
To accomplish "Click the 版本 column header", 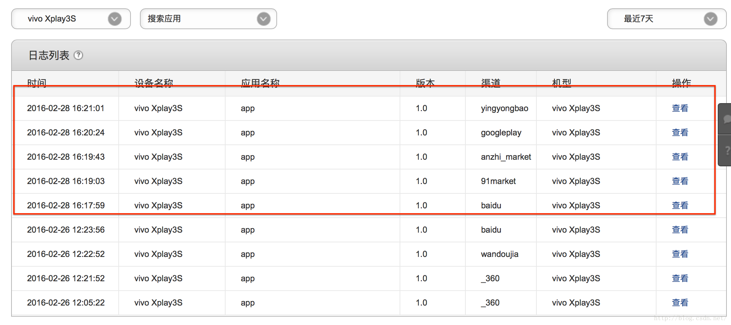I will [425, 83].
